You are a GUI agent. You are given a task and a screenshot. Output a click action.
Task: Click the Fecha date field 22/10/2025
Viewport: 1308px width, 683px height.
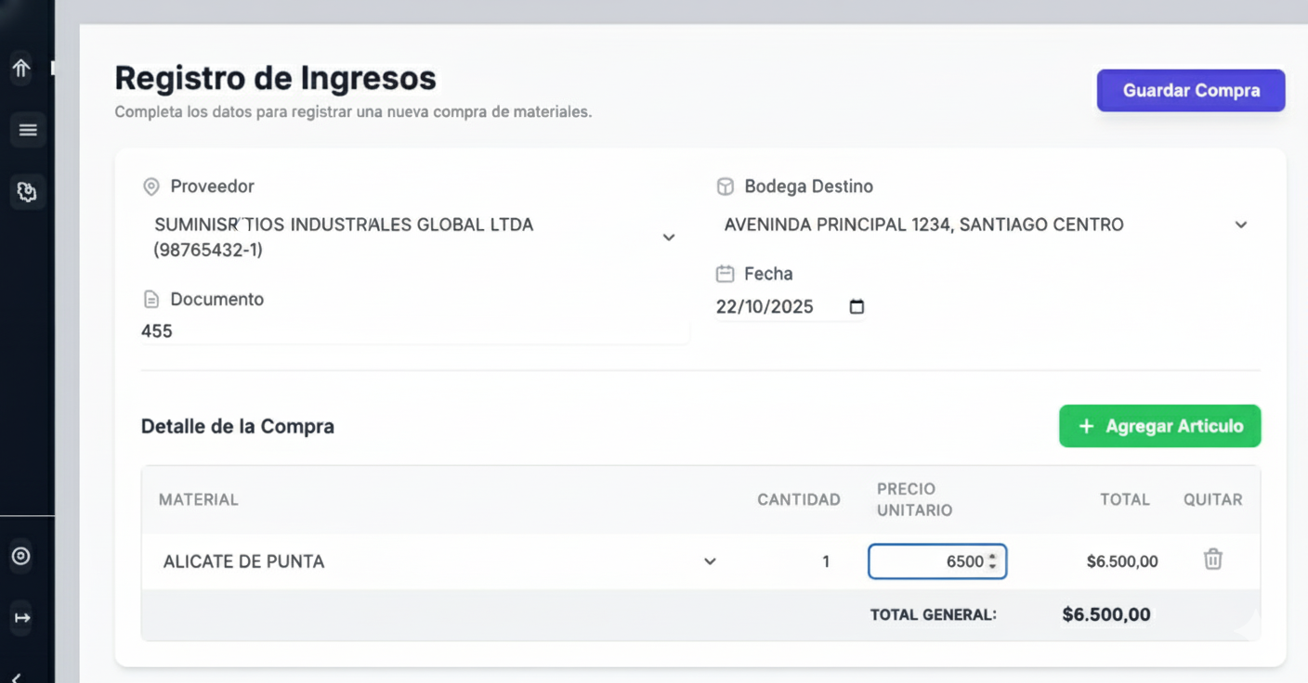[x=765, y=307]
